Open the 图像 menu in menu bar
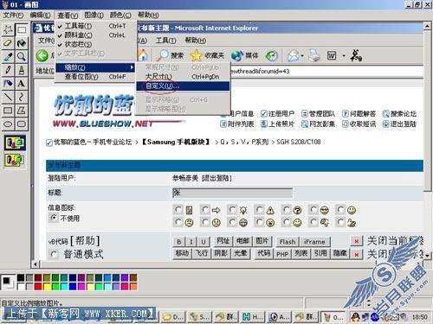The height and width of the screenshot is (324, 433). [x=94, y=15]
